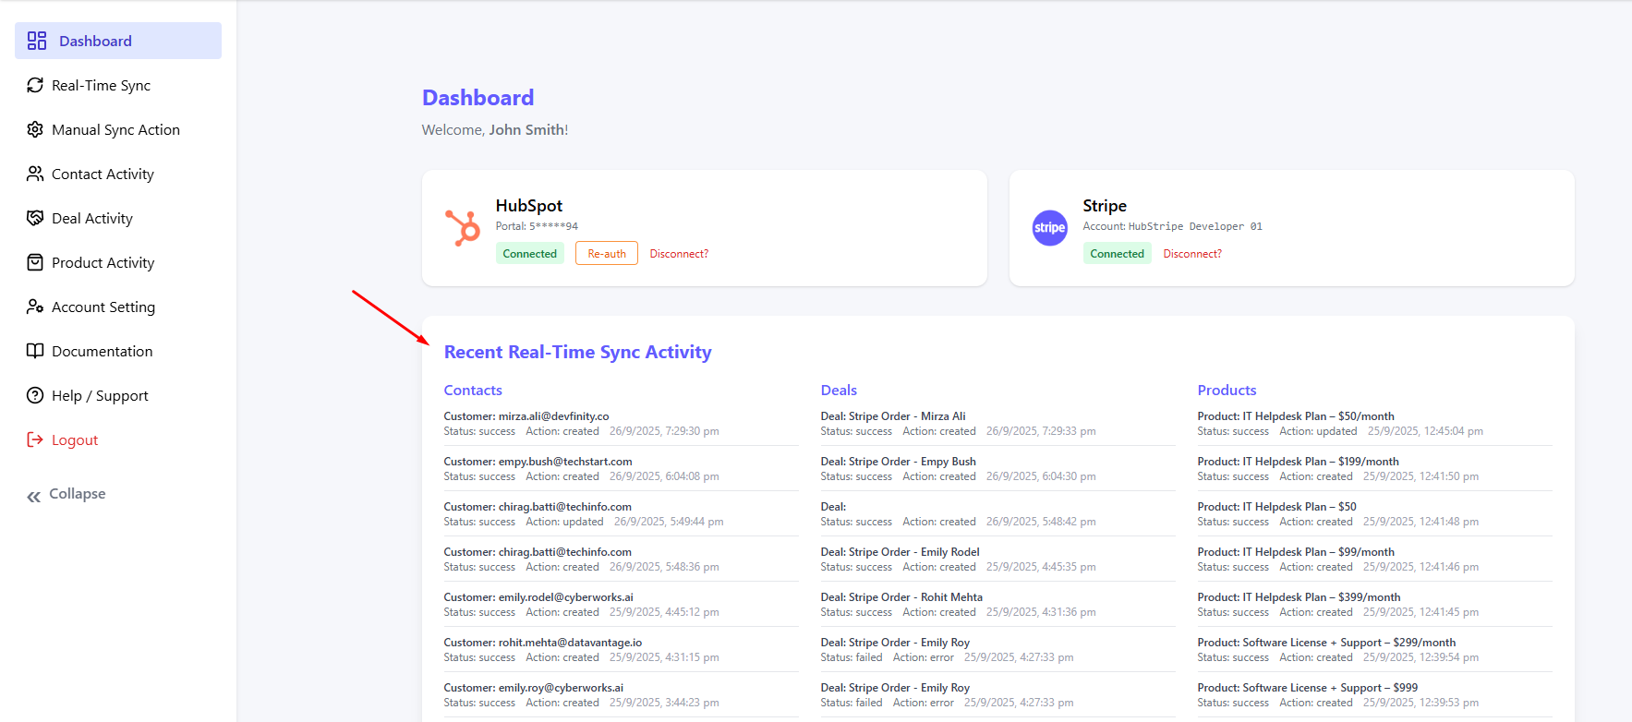Click the Logout arrow icon
Image resolution: width=1632 pixels, height=722 pixels.
coord(35,439)
